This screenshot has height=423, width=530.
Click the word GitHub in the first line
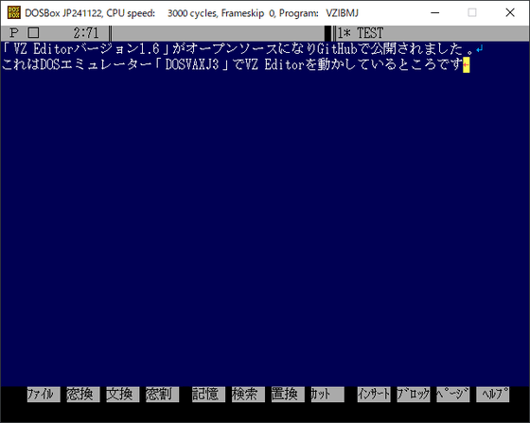point(337,49)
